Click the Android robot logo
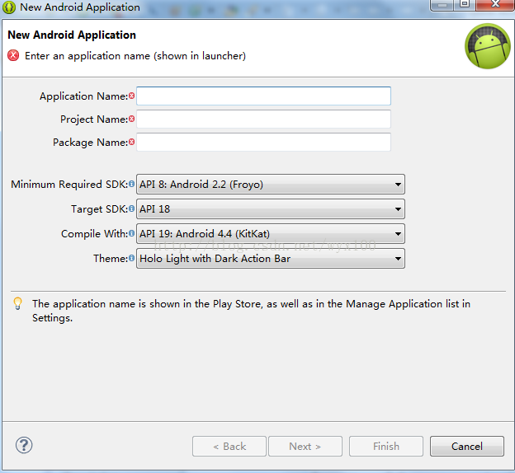This screenshot has width=515, height=473. pos(488,46)
